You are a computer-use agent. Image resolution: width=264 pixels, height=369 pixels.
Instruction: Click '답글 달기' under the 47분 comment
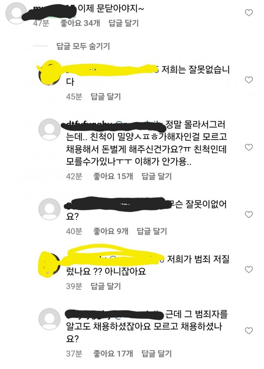123,23
